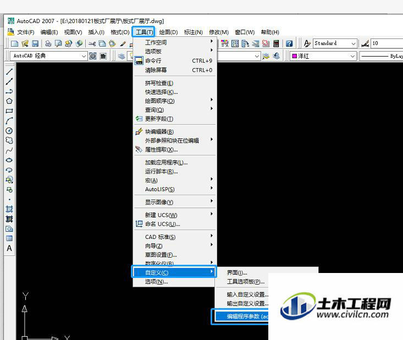Select the Polygon tool
This screenshot has width=403, height=340.
coord(9,101)
